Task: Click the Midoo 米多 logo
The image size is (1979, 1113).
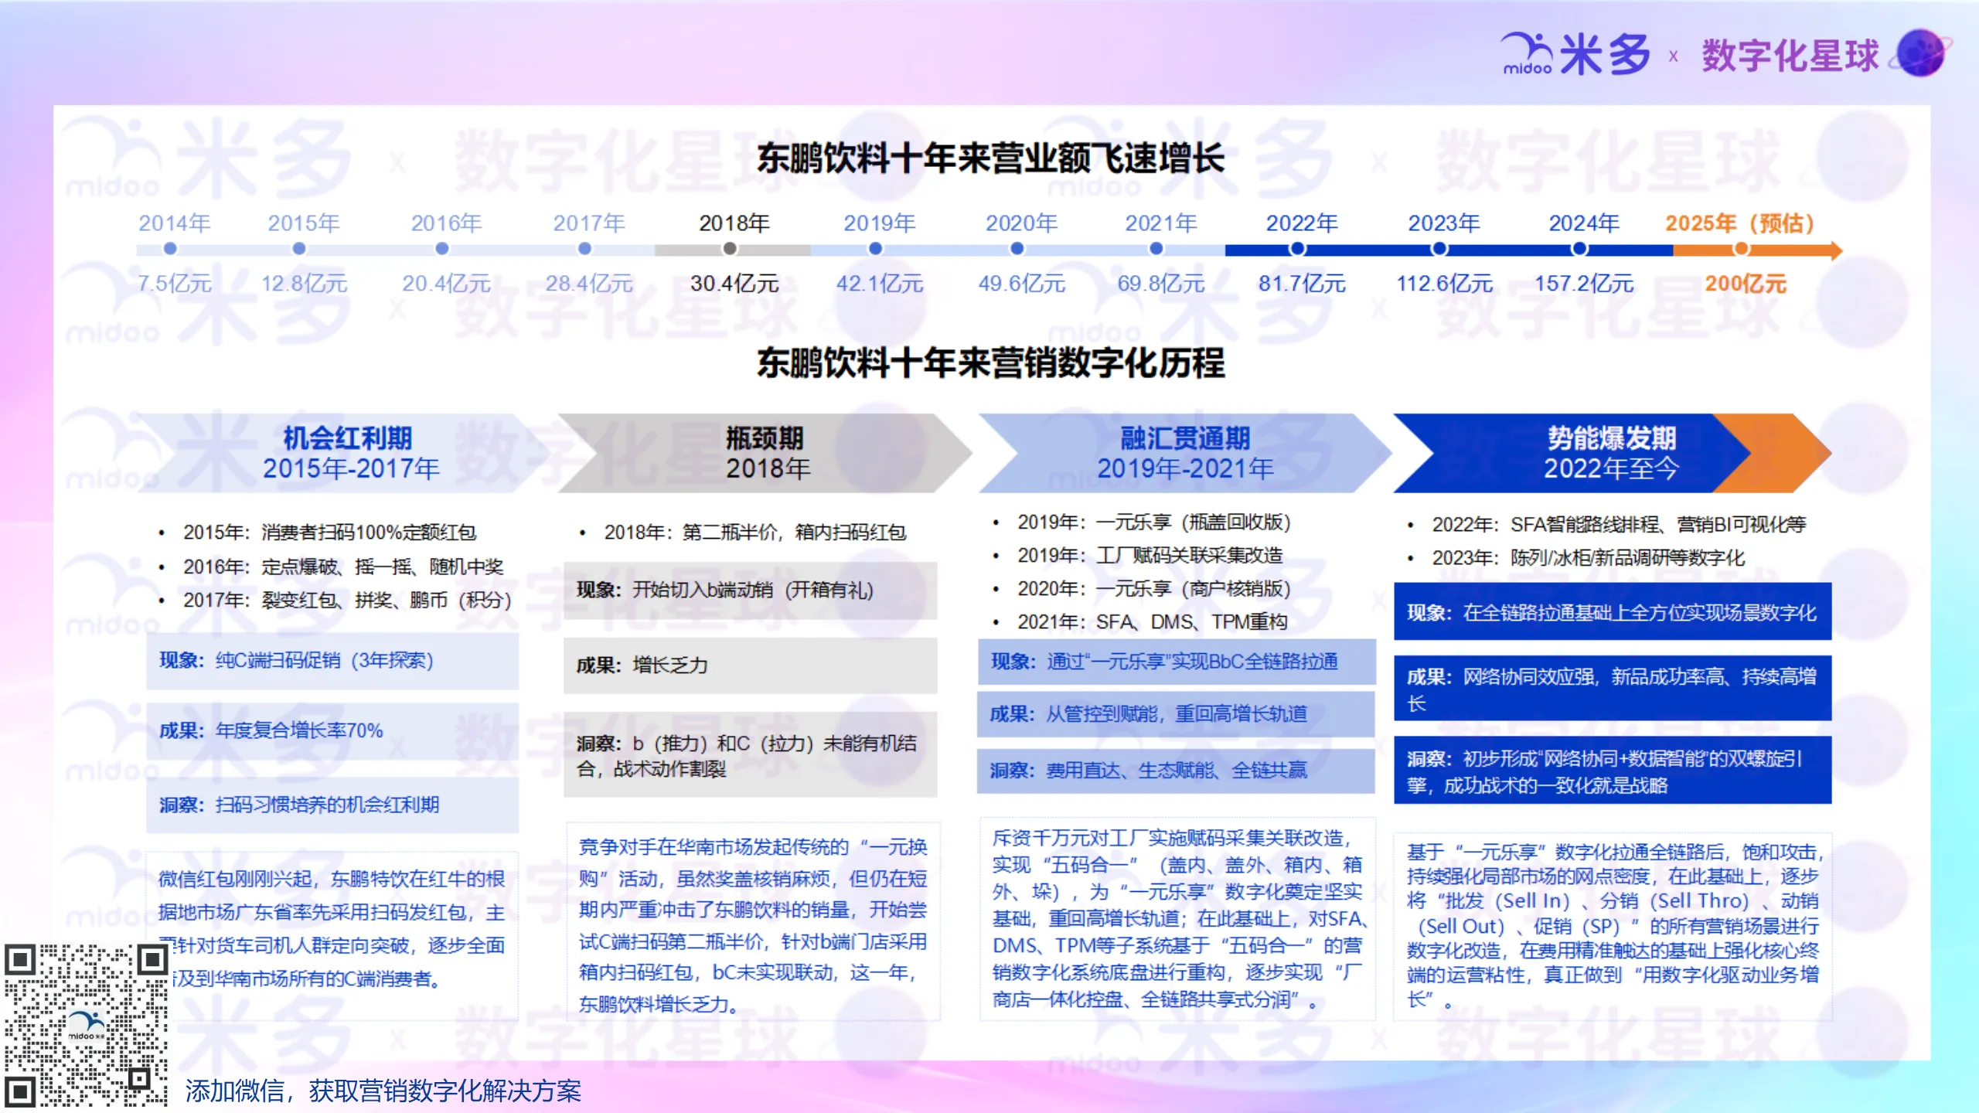Action: pyautogui.click(x=1575, y=54)
